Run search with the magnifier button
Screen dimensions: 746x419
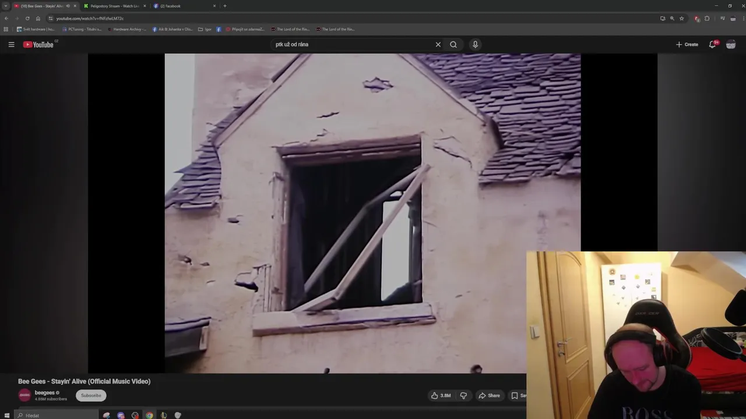tap(453, 44)
